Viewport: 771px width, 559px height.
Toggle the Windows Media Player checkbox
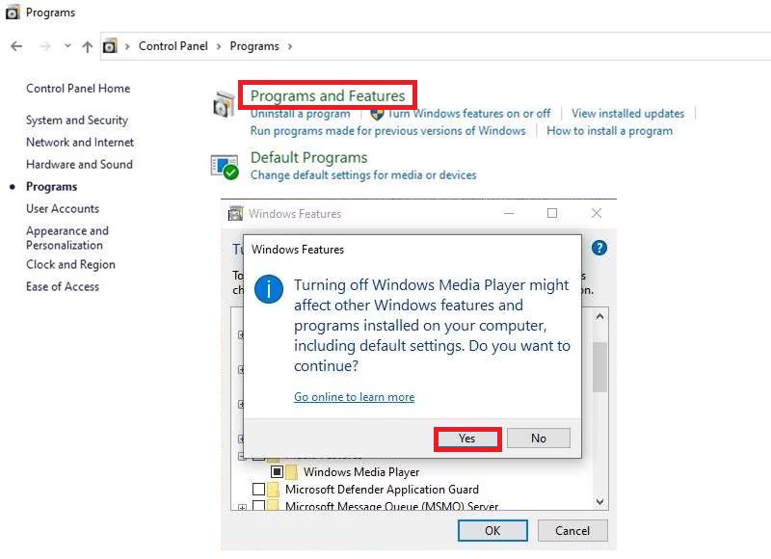(x=277, y=472)
